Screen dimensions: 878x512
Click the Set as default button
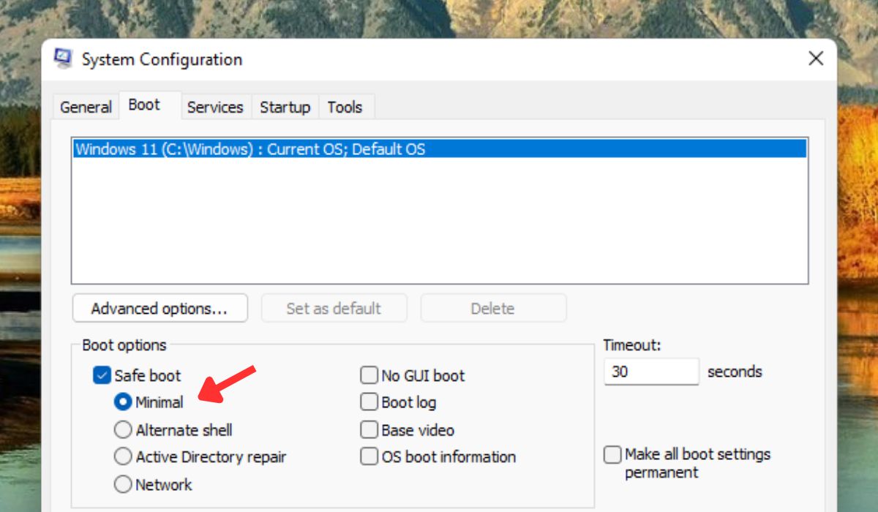click(334, 308)
